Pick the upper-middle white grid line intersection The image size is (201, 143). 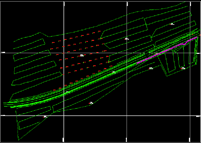[x=127, y=53]
